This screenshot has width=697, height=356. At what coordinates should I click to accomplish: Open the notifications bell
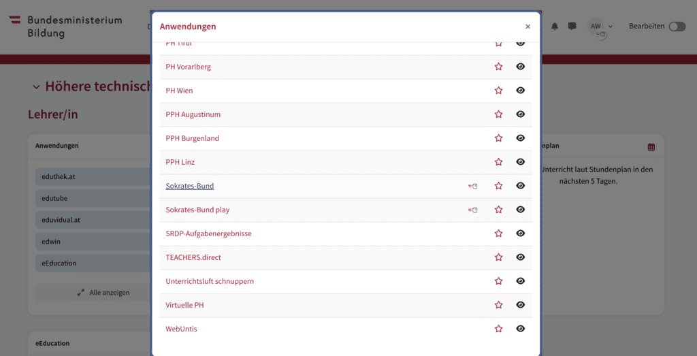pyautogui.click(x=554, y=27)
